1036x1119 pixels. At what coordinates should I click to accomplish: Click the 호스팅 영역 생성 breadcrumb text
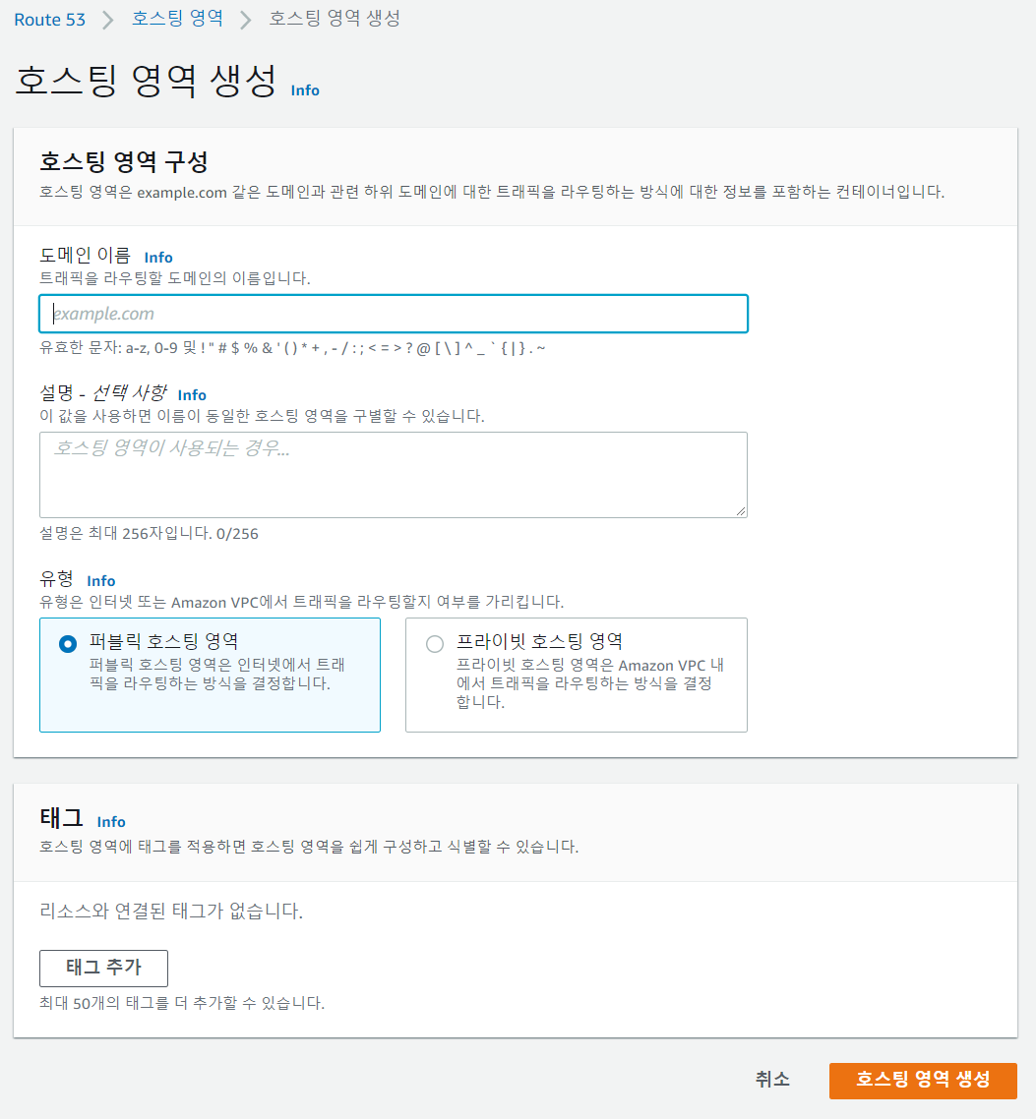[x=335, y=19]
